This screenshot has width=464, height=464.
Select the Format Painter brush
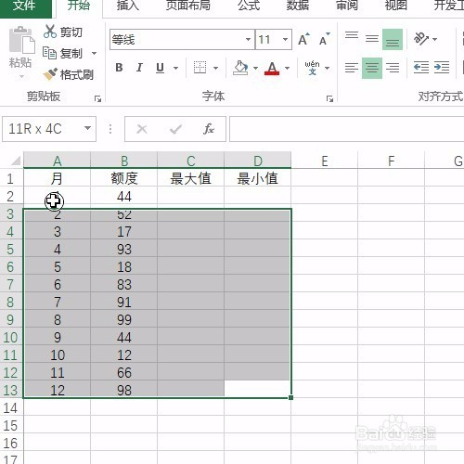point(50,74)
